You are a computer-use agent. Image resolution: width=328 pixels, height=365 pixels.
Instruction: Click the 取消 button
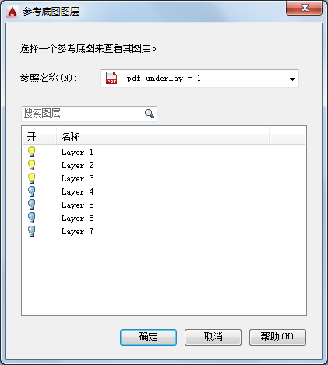[213, 337]
